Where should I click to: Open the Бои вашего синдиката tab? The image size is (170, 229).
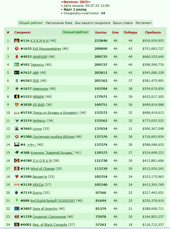92,23
